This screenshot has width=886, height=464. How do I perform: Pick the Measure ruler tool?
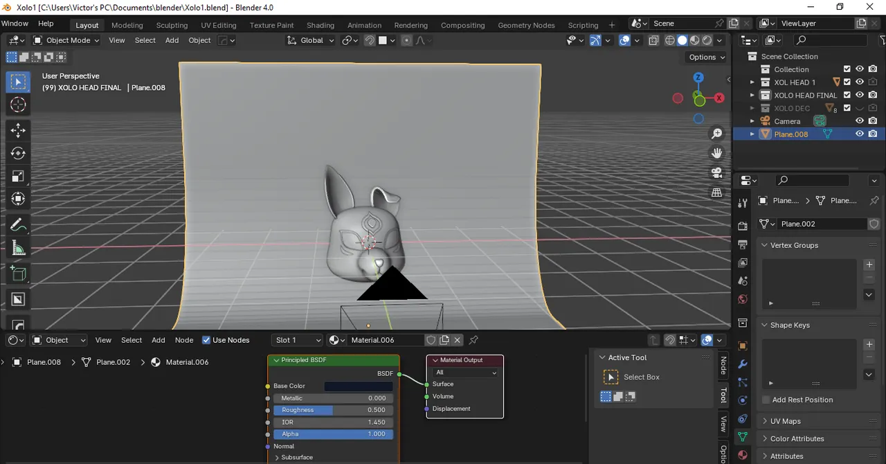click(18, 248)
